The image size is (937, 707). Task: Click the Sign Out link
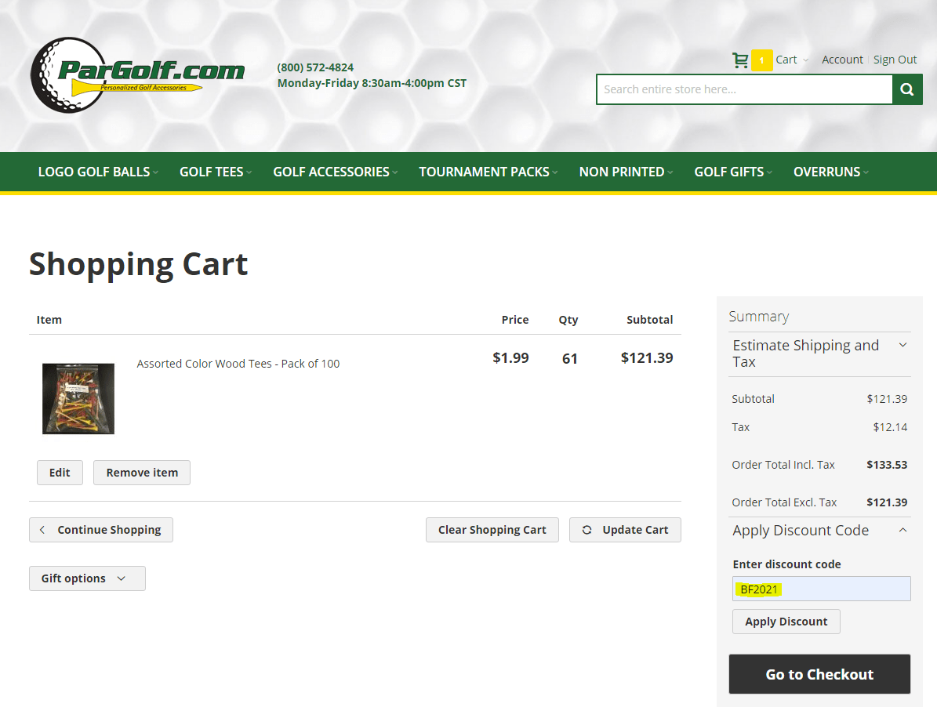(895, 60)
